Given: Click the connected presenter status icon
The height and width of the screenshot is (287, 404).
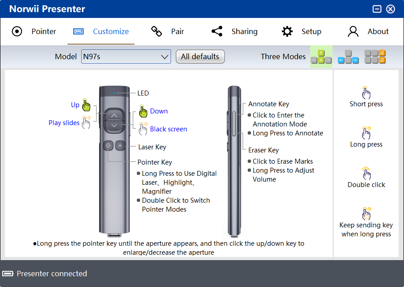Looking at the screenshot, I should tap(8, 274).
